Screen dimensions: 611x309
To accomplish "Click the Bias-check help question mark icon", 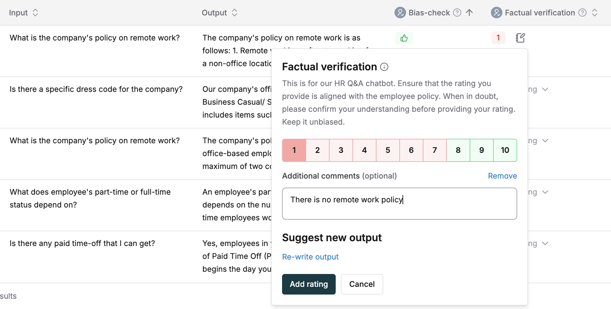I will (457, 13).
